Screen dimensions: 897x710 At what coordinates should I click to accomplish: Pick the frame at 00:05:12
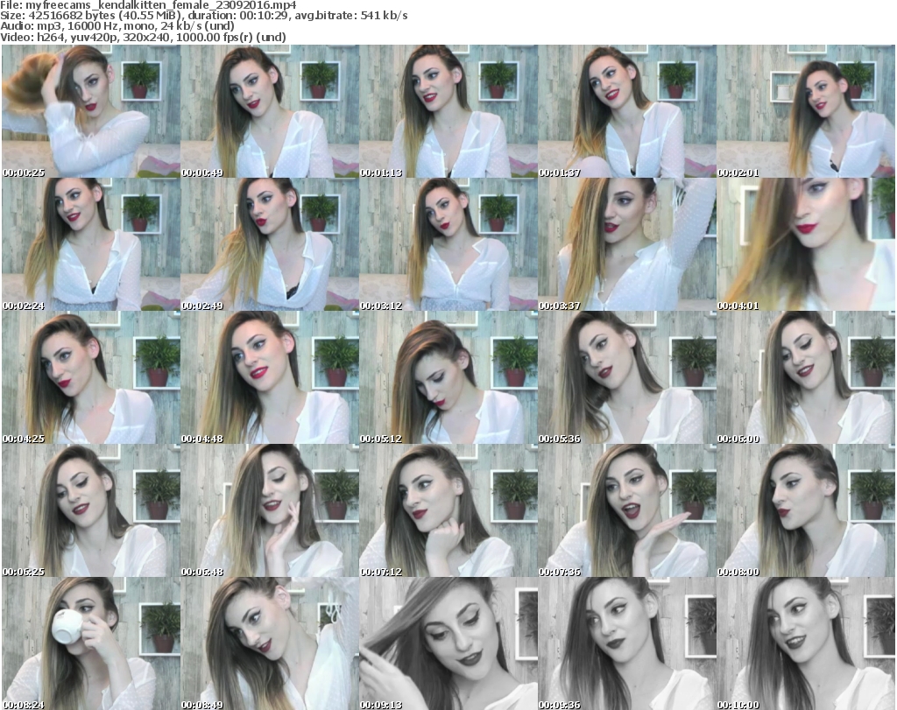pyautogui.click(x=448, y=377)
